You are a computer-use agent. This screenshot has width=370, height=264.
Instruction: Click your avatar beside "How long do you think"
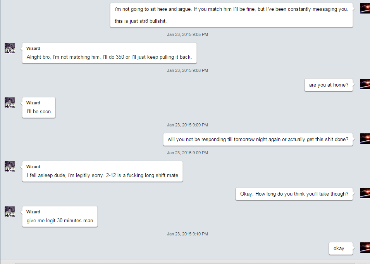(365, 193)
